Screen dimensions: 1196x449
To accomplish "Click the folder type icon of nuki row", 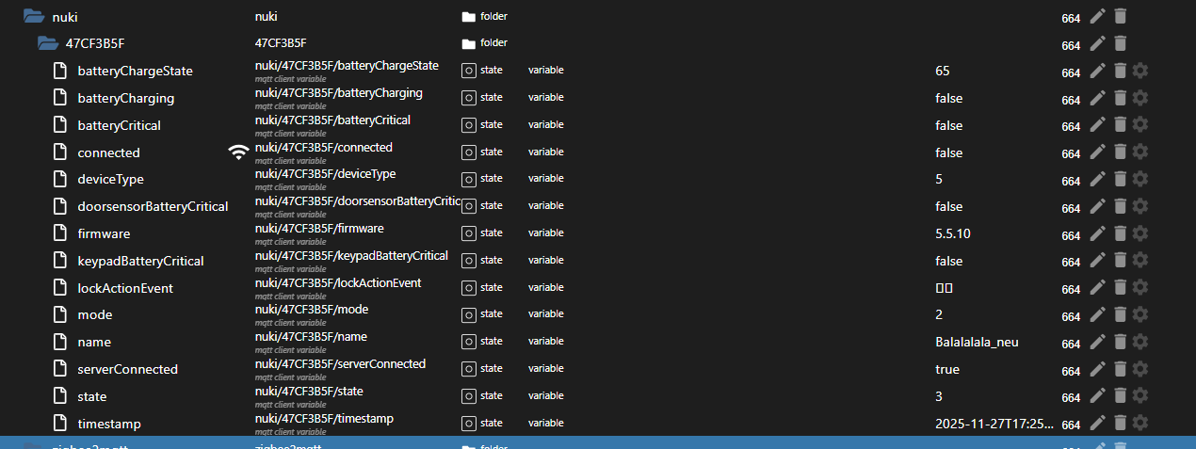I will click(469, 16).
